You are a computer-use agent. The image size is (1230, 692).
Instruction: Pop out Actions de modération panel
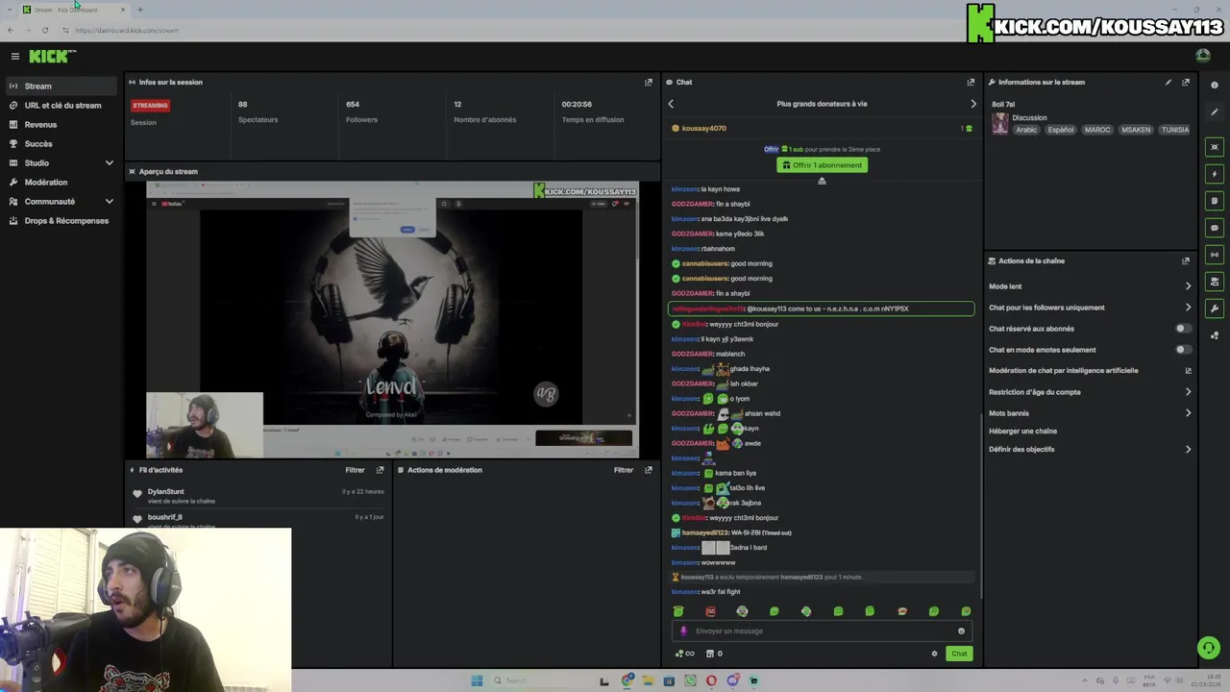point(649,470)
